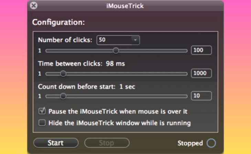The height and width of the screenshot is (154, 251).
Task: Click the disabled Stop button
Action: click(x=107, y=143)
